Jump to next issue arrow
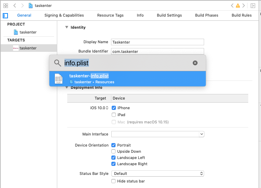The image size is (261, 188). tap(244, 6)
